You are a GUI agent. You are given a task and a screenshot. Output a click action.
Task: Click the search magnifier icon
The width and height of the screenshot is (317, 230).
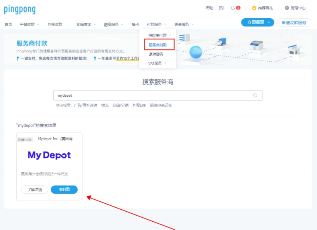(x=255, y=95)
